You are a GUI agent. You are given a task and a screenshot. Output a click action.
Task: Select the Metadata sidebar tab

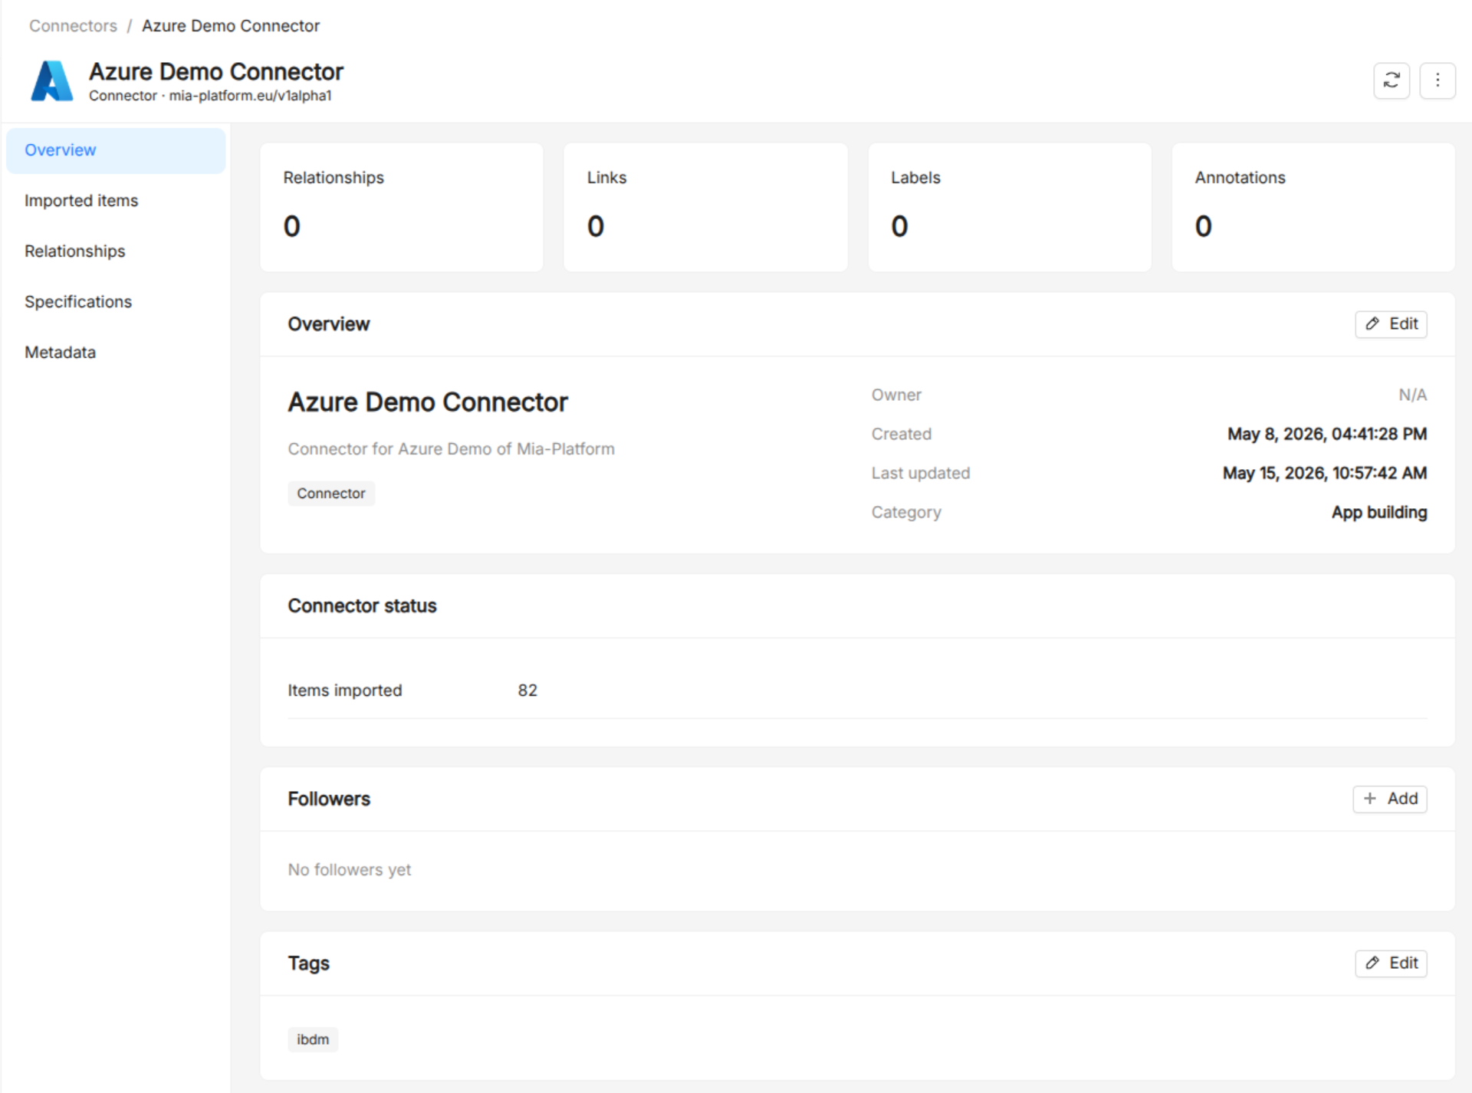pyautogui.click(x=116, y=353)
